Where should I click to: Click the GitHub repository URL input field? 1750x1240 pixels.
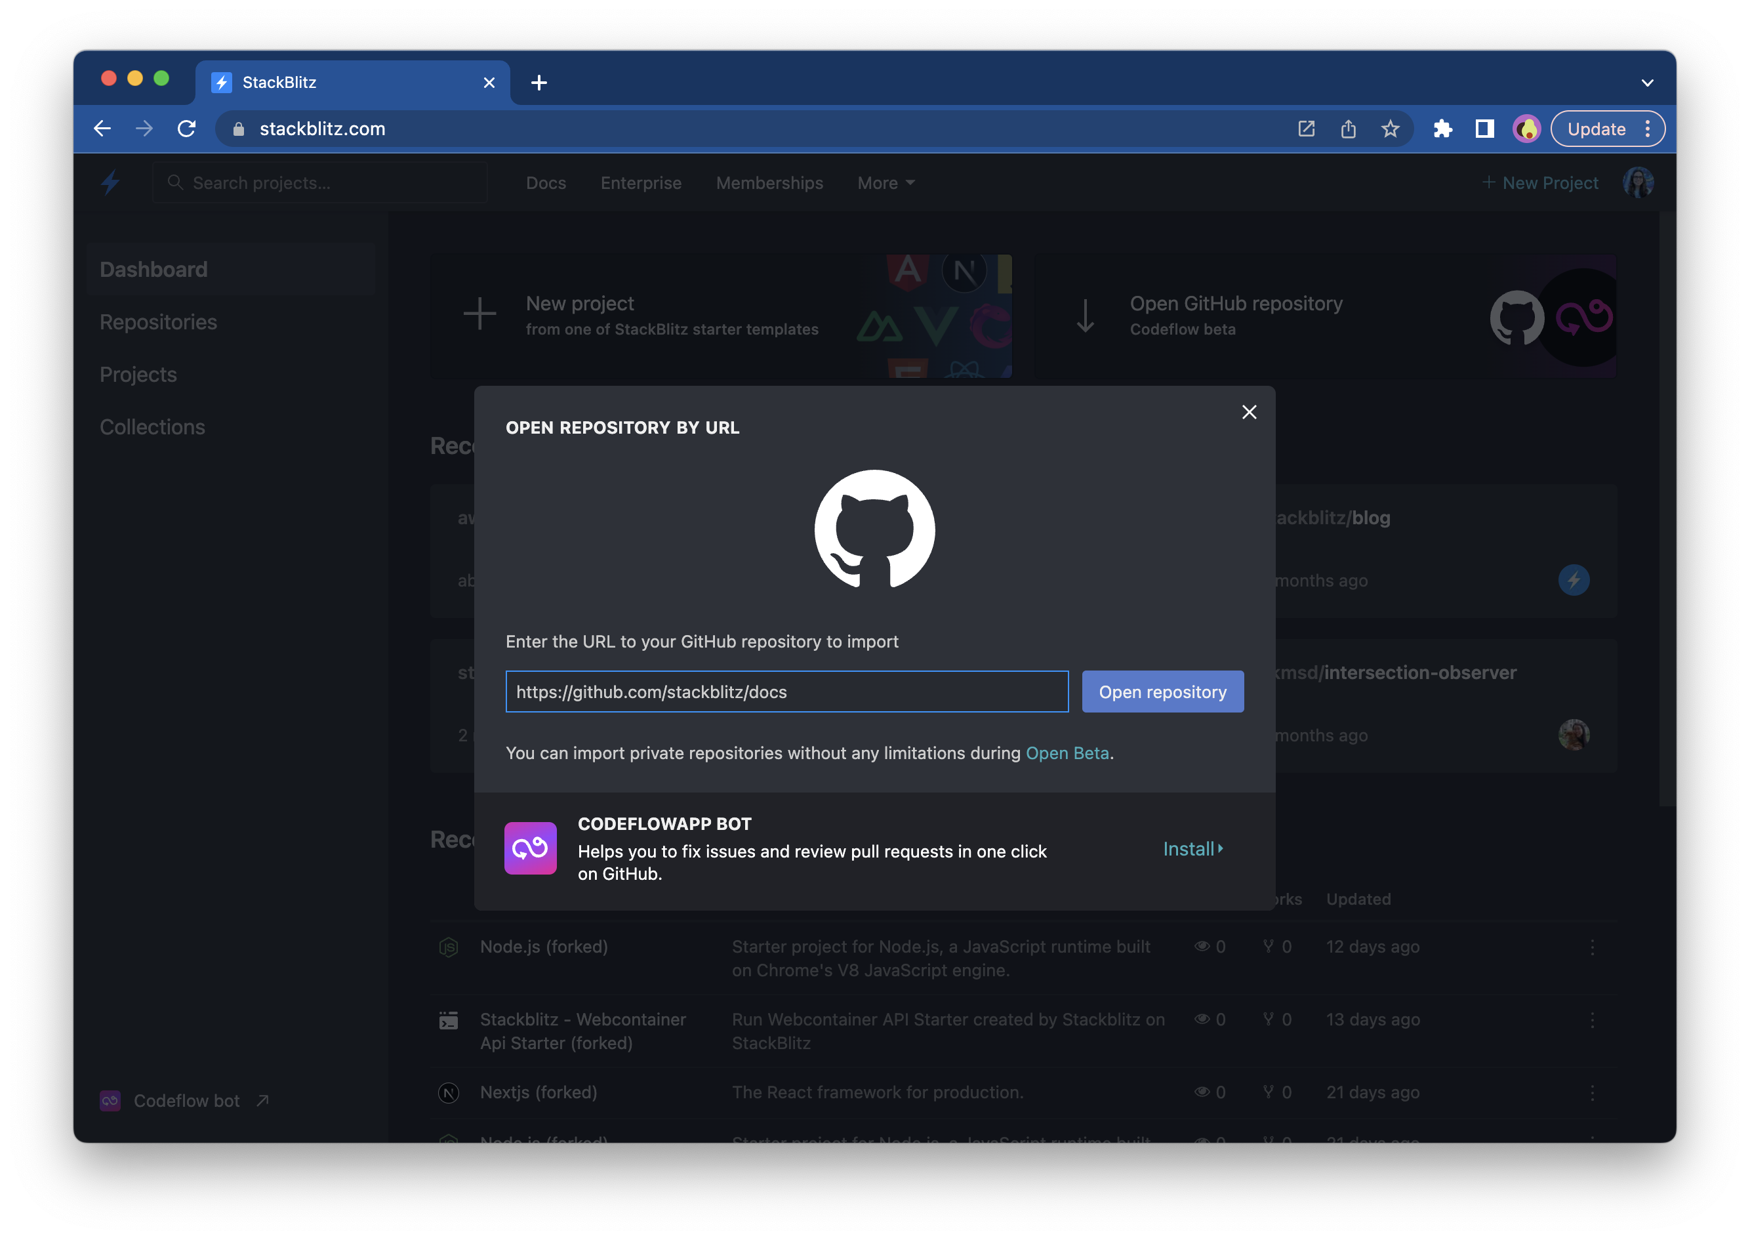pos(786,691)
